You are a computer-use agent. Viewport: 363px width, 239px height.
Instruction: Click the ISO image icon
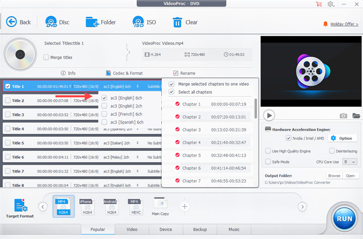pos(138,22)
